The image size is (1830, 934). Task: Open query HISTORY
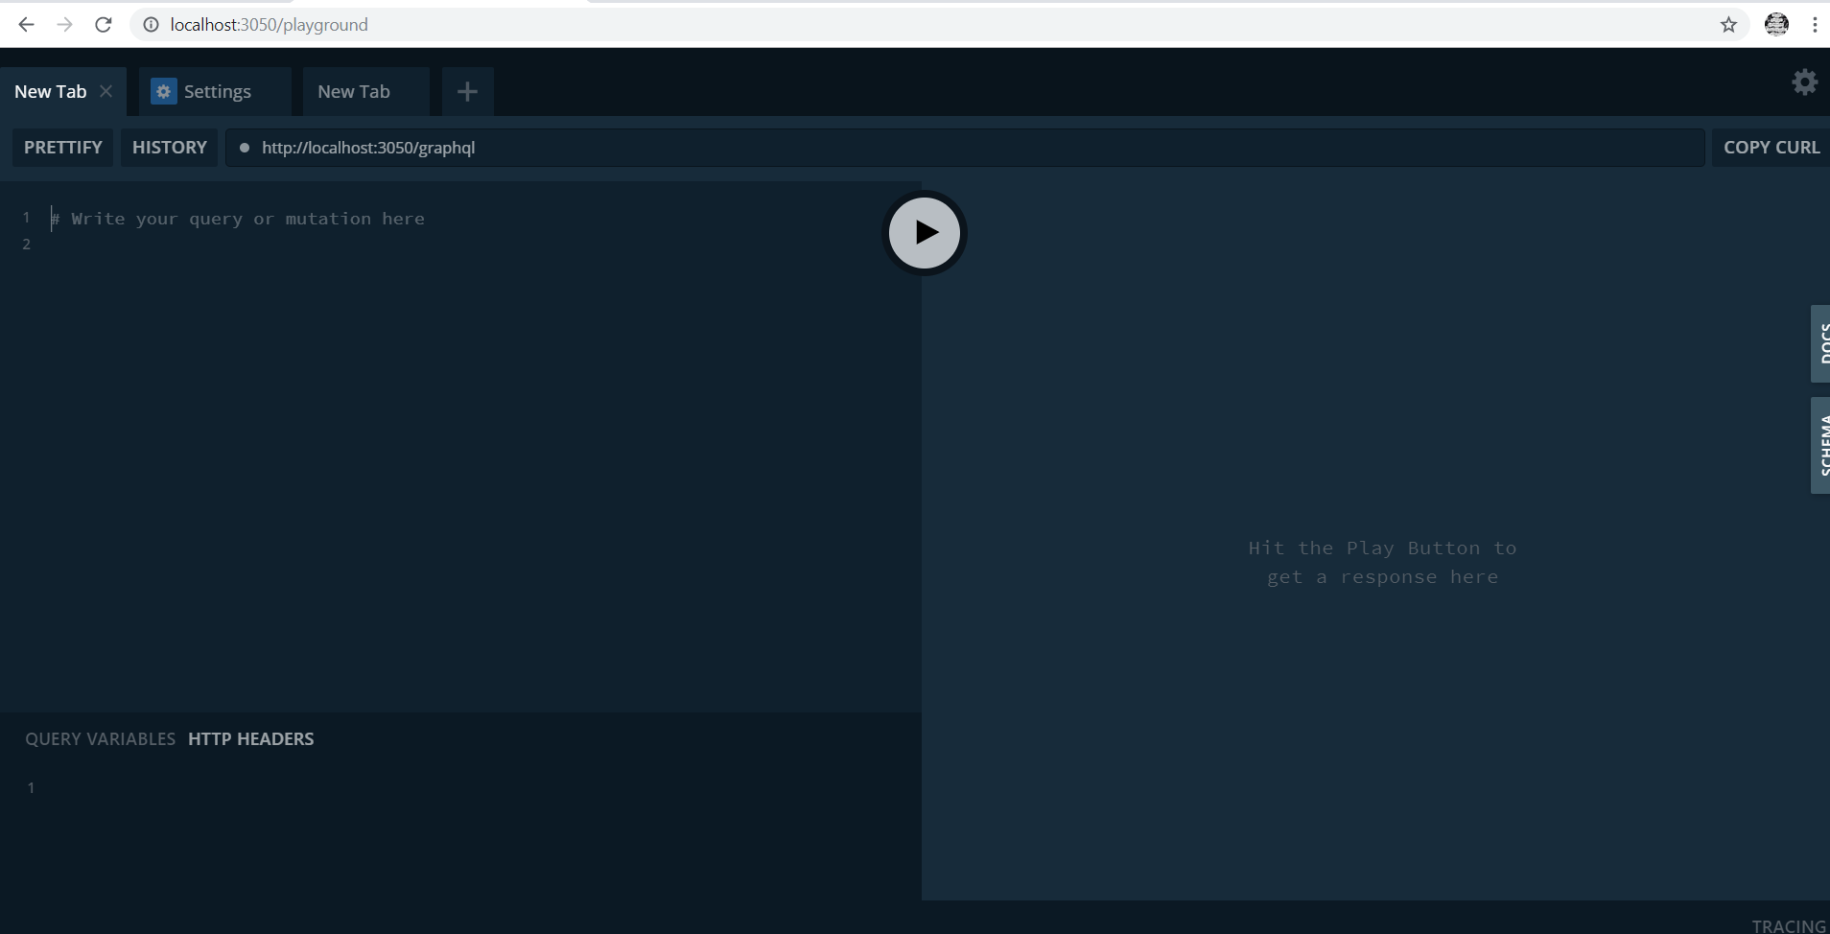[x=169, y=147]
